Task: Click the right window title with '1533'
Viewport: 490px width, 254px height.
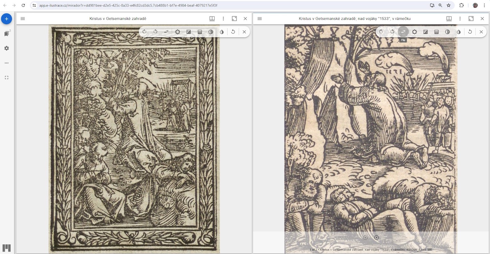Action: 355,19
